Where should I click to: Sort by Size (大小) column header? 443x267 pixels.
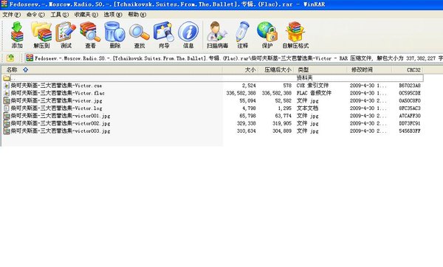click(240, 70)
